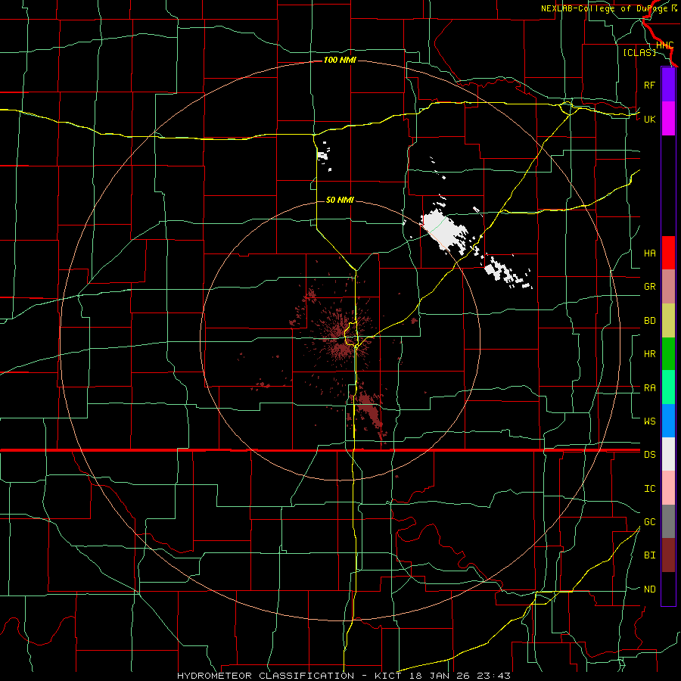Click the '100 NMI' range ring label
Image resolution: width=681 pixels, height=681 pixels.
[340, 60]
